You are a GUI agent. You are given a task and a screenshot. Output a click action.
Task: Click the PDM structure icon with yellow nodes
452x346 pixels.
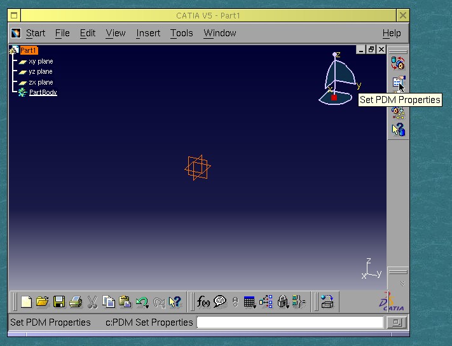(398, 113)
